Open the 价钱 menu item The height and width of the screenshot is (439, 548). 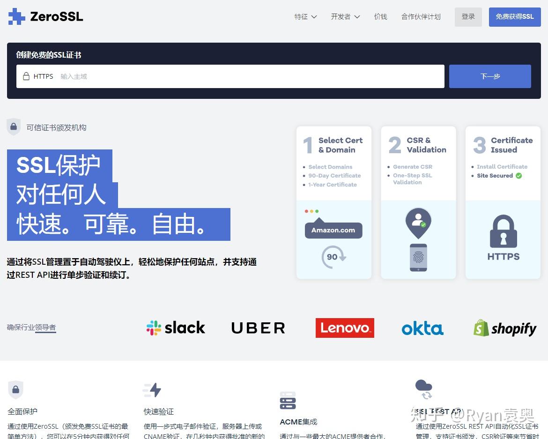point(380,16)
